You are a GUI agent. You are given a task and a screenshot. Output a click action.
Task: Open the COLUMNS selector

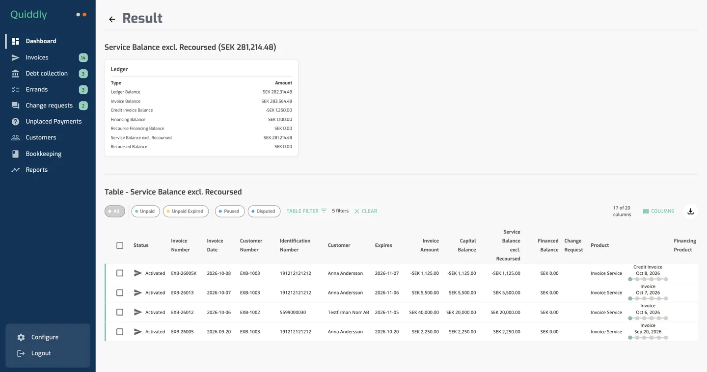point(658,211)
